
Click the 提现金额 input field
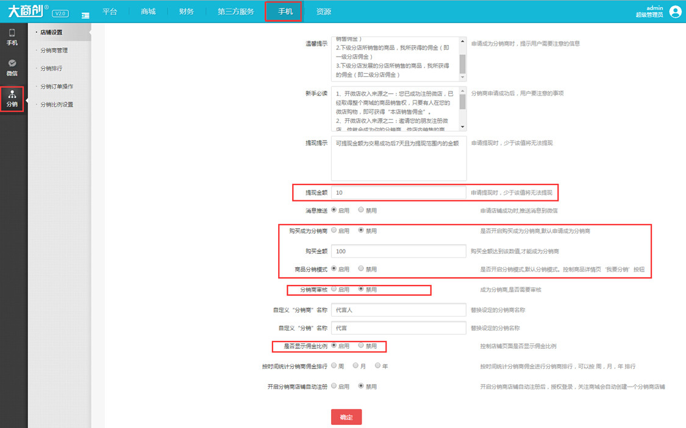(399, 192)
